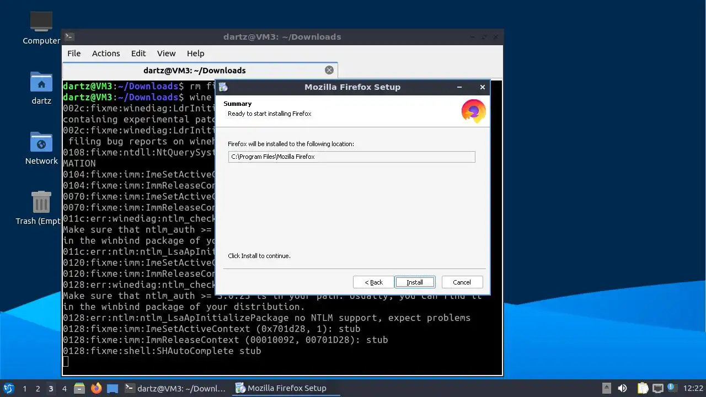Activate the terminal taskbar entry

point(175,388)
